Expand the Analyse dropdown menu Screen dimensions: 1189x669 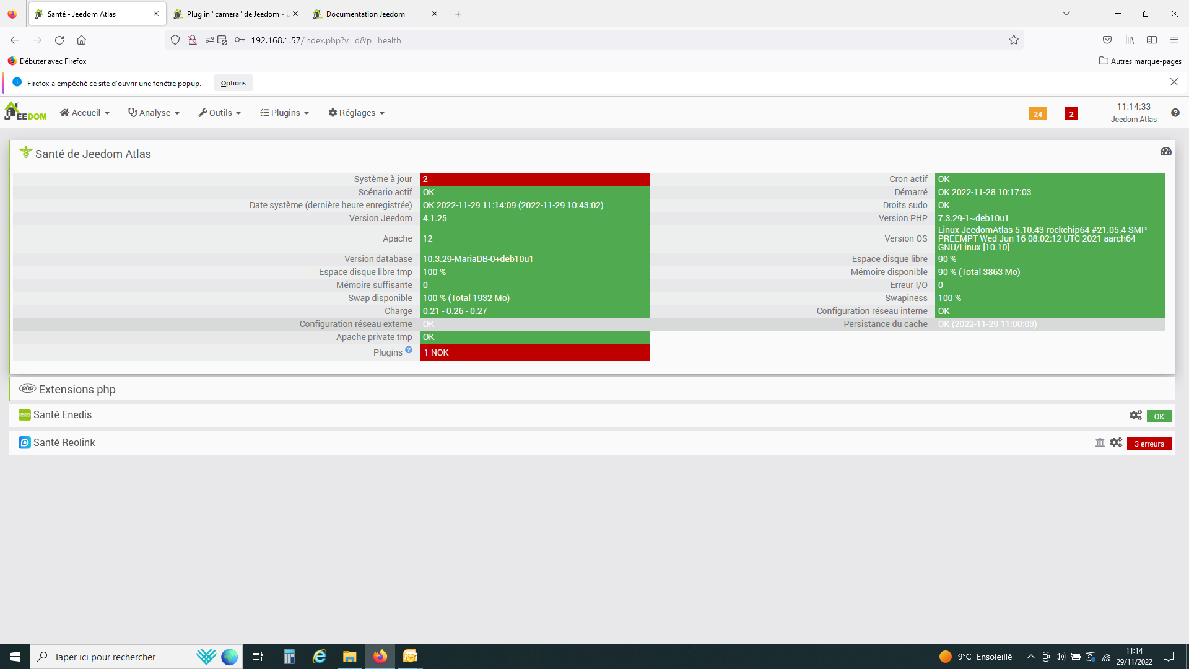coord(154,113)
